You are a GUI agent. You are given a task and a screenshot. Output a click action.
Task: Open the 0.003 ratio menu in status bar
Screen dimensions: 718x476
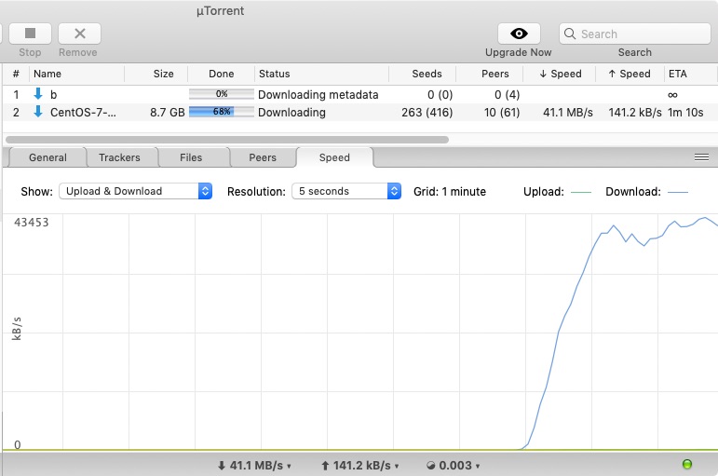click(x=453, y=466)
